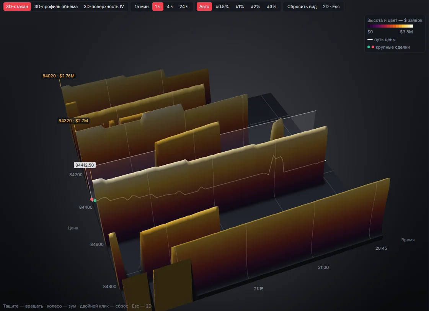
Task: Click the green large-trade dot on chart
Action: (x=95, y=201)
